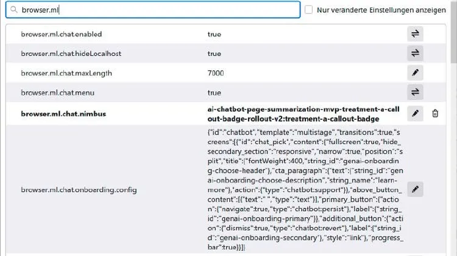The width and height of the screenshot is (457, 256).
Task: Focus the 'browser.ml' search field
Action: tap(158, 10)
